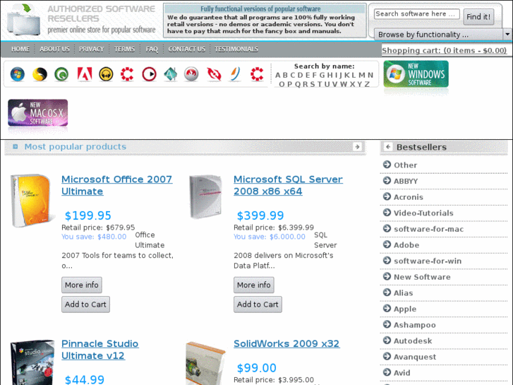Click the arrow icon beside Acronis

coord(387,196)
